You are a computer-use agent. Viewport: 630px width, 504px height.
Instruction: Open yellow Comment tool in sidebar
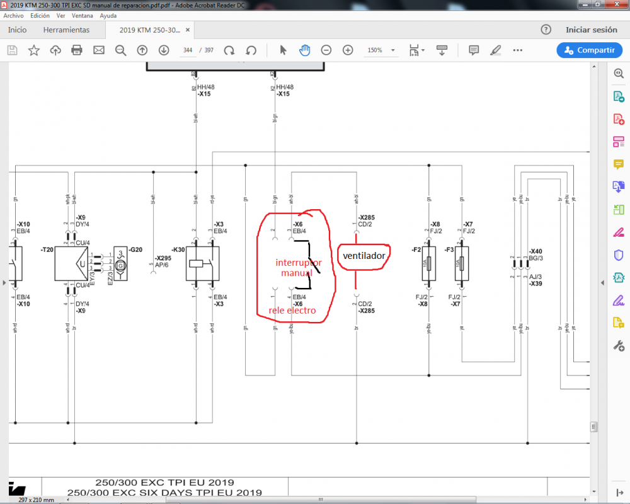[x=619, y=164]
